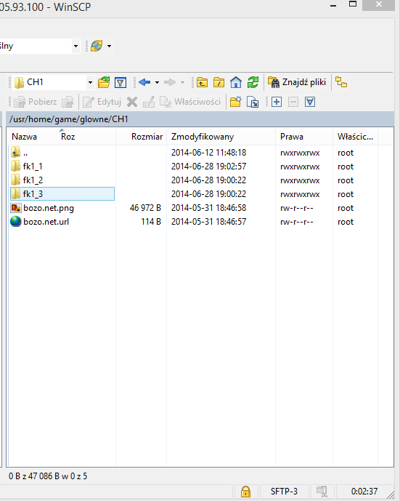Click the file filter funnel icon
This screenshot has height=501, width=400.
pyautogui.click(x=121, y=82)
